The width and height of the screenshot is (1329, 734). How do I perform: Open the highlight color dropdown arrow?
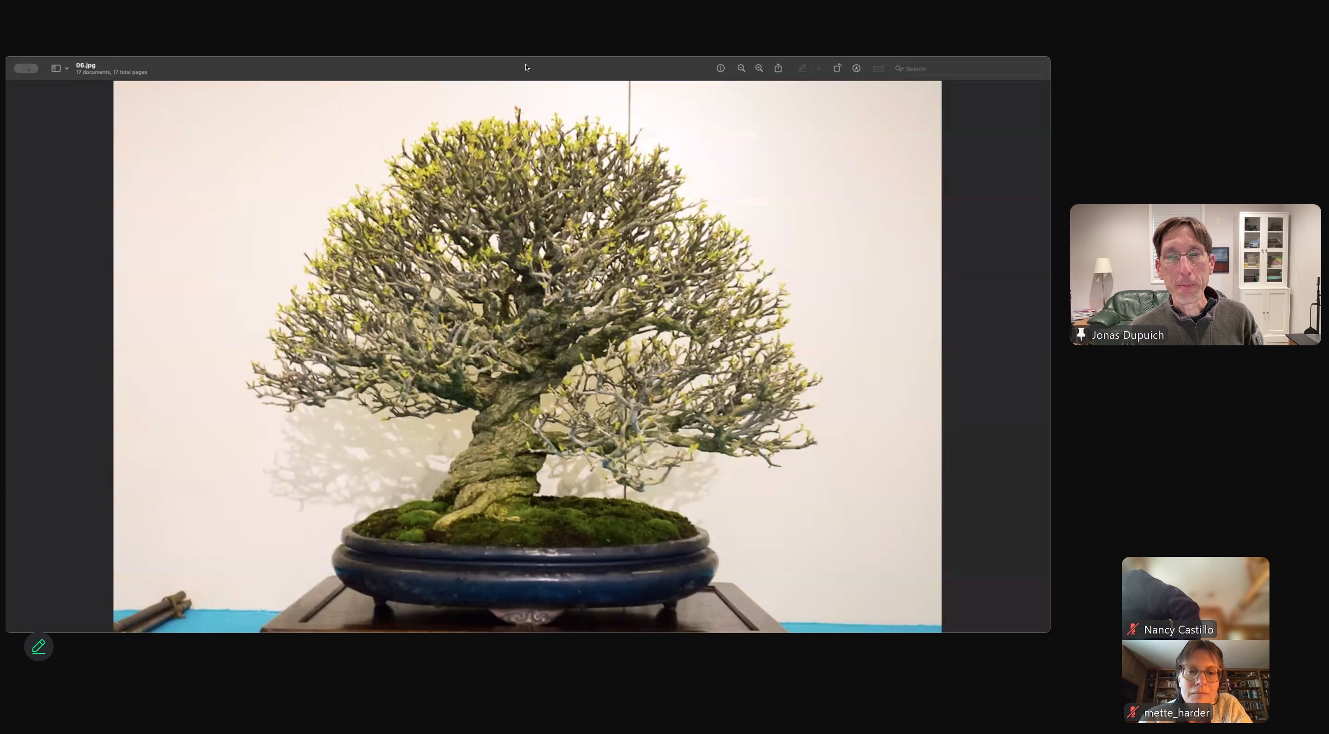pyautogui.click(x=819, y=68)
